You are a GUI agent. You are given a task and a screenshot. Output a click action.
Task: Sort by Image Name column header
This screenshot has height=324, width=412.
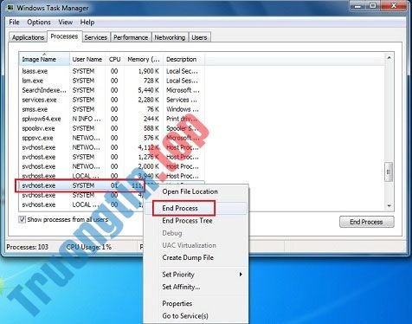[44, 59]
